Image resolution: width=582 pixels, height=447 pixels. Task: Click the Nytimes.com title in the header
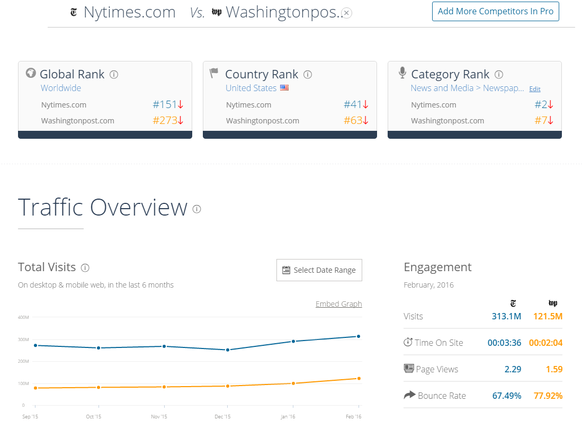coord(130,12)
